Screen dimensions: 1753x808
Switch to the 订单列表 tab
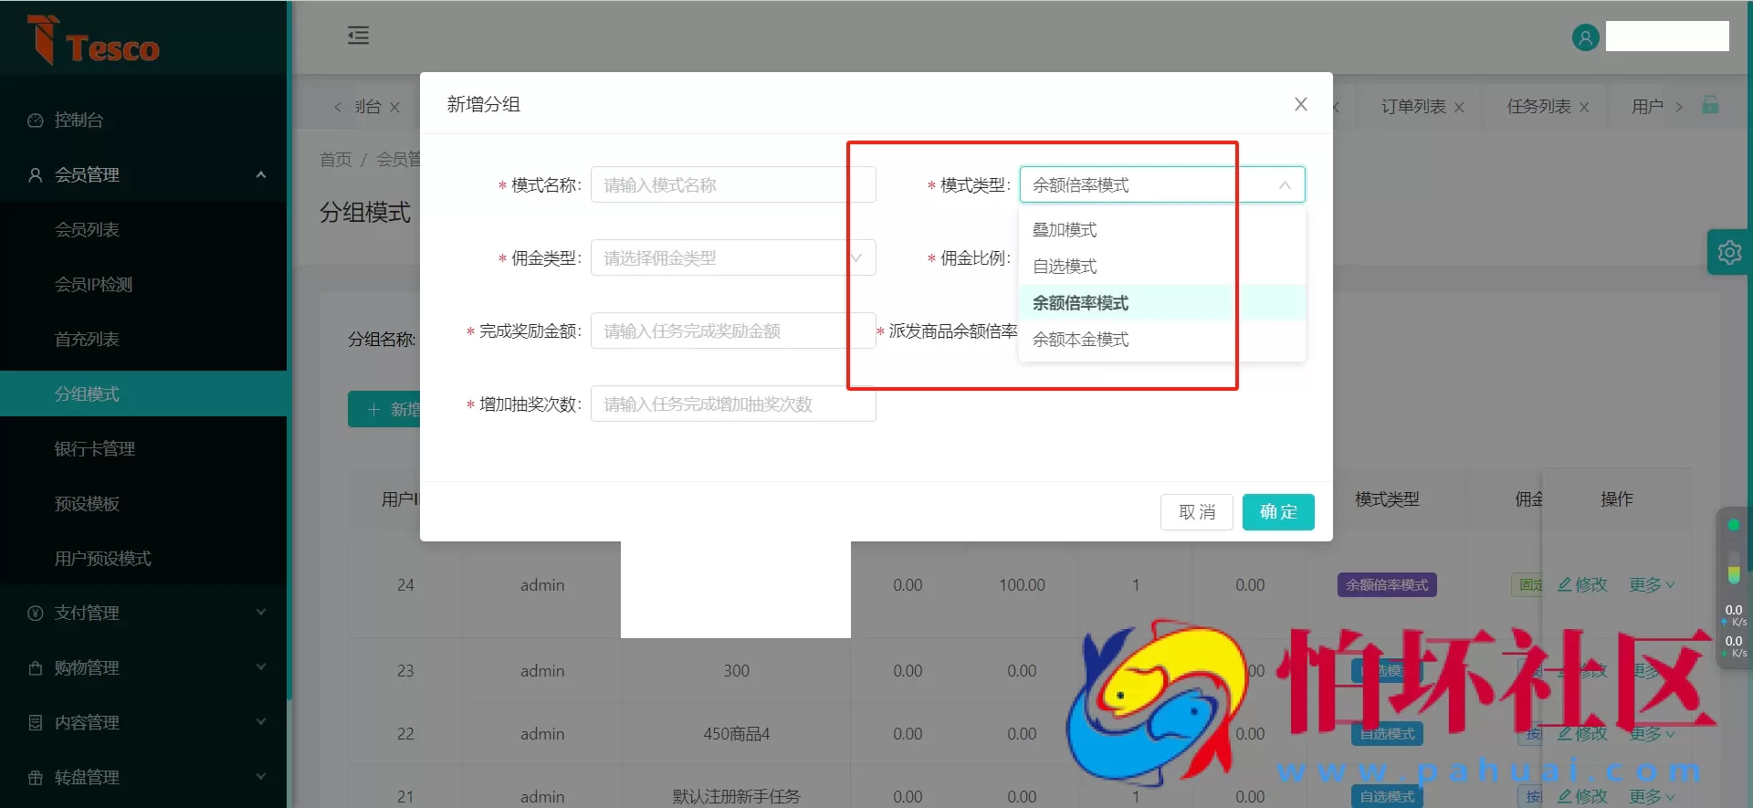1413,107
